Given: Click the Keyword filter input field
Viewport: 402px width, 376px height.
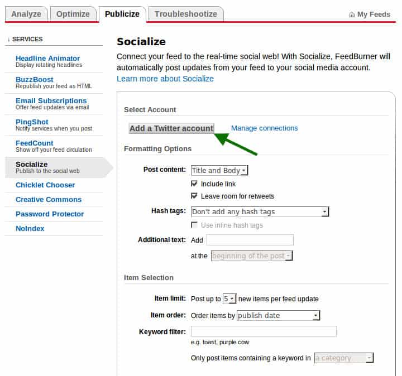Looking at the screenshot, I should click(264, 331).
